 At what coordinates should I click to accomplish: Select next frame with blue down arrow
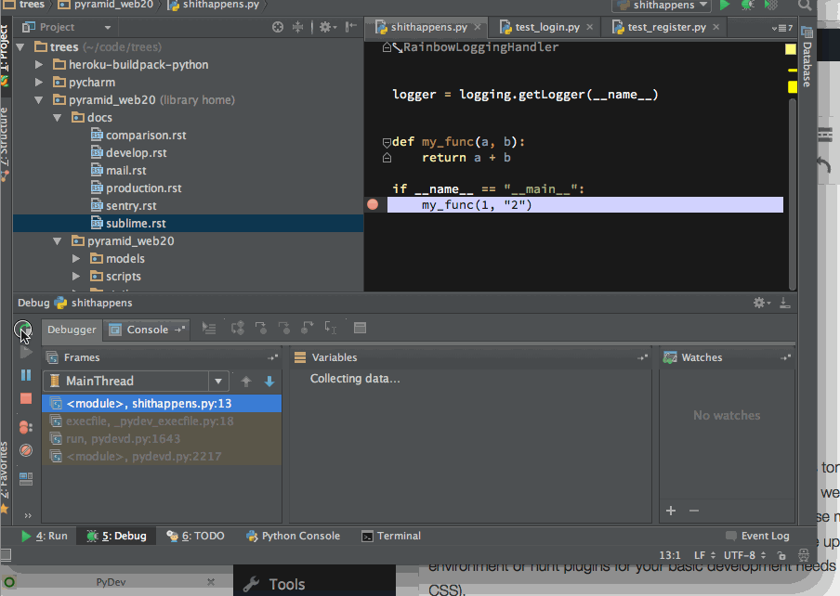tap(269, 381)
